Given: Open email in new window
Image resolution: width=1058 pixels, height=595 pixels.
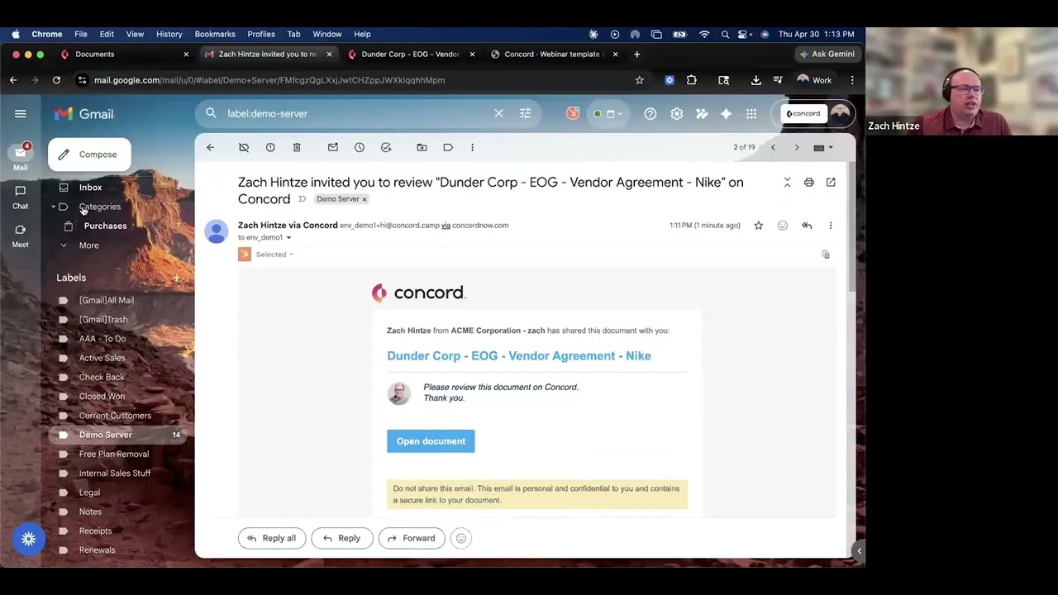Looking at the screenshot, I should (x=831, y=182).
